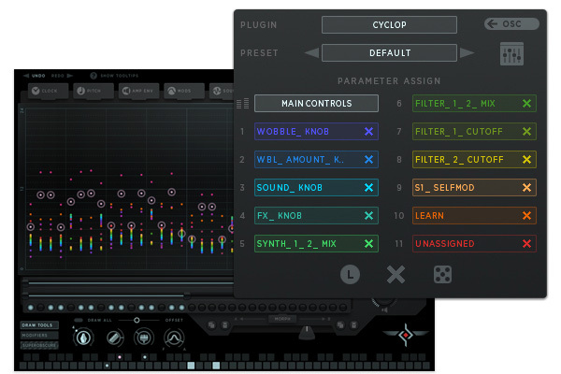Viewport: 561px width, 374px height.
Task: Select the WBL_AMOUNT_K.. parameter slot
Action: click(316, 160)
